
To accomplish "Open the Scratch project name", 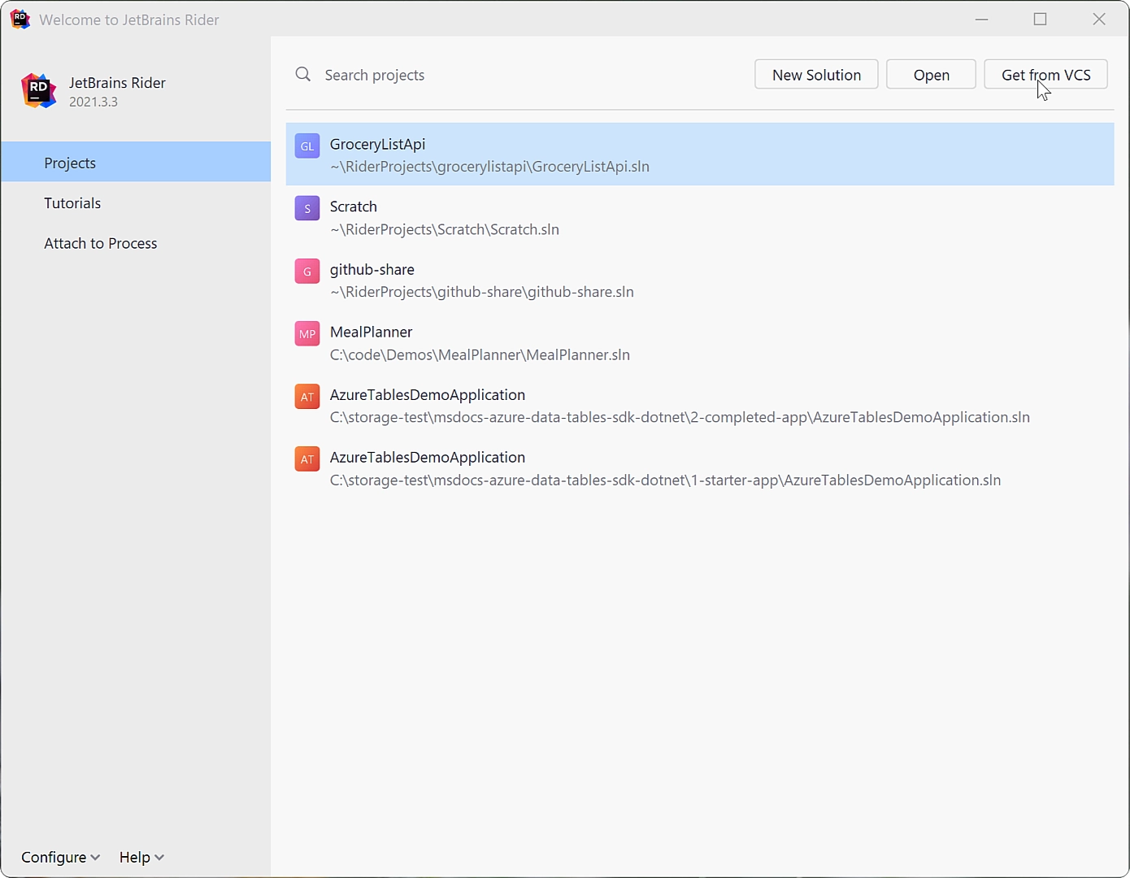I will point(353,206).
